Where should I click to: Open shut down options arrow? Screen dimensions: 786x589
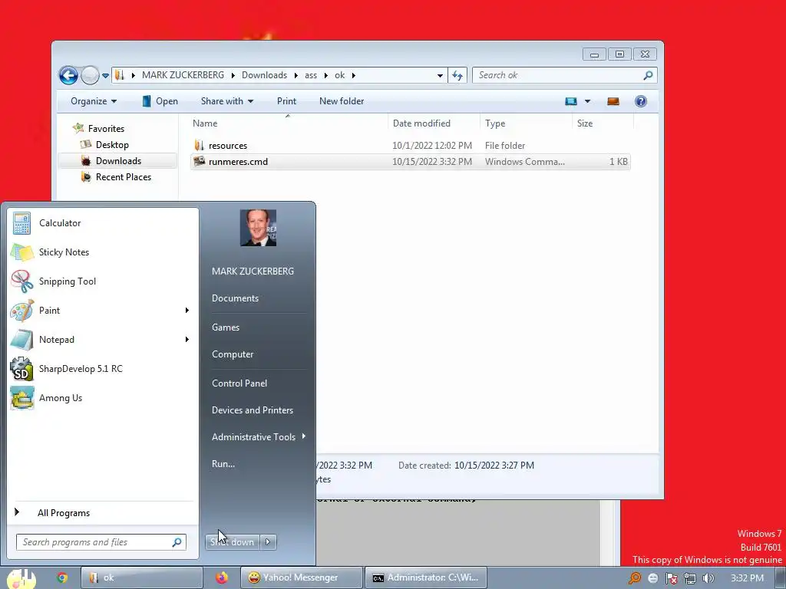(x=268, y=542)
